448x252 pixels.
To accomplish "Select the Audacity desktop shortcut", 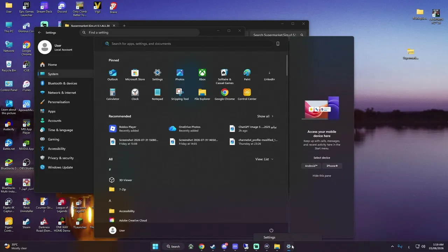I will [9, 125].
